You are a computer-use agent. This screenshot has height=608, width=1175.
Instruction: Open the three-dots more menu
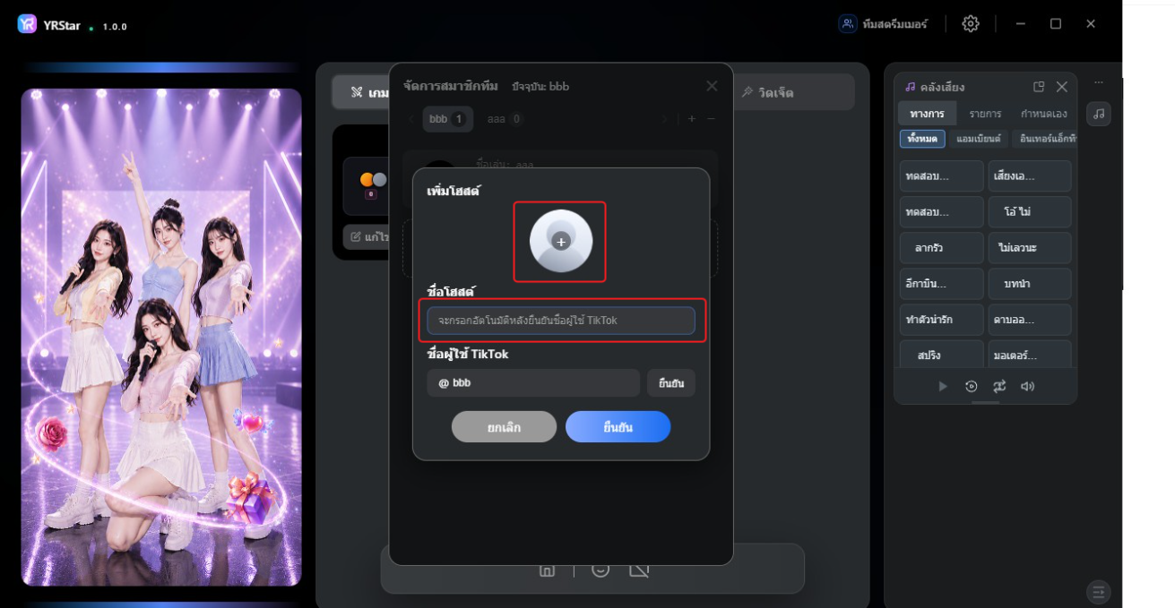pyautogui.click(x=1099, y=83)
